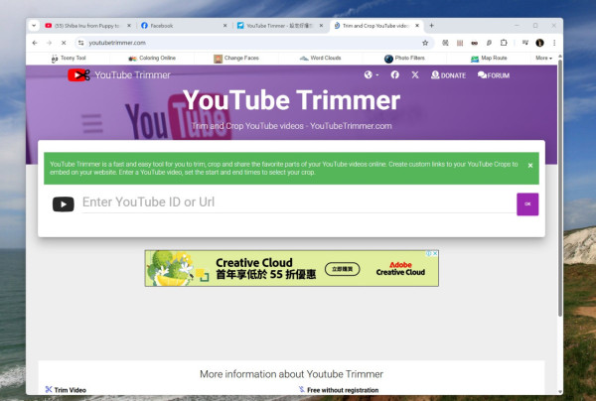Close the Shiba Inu YouTube tab
596x401 pixels.
(129, 26)
